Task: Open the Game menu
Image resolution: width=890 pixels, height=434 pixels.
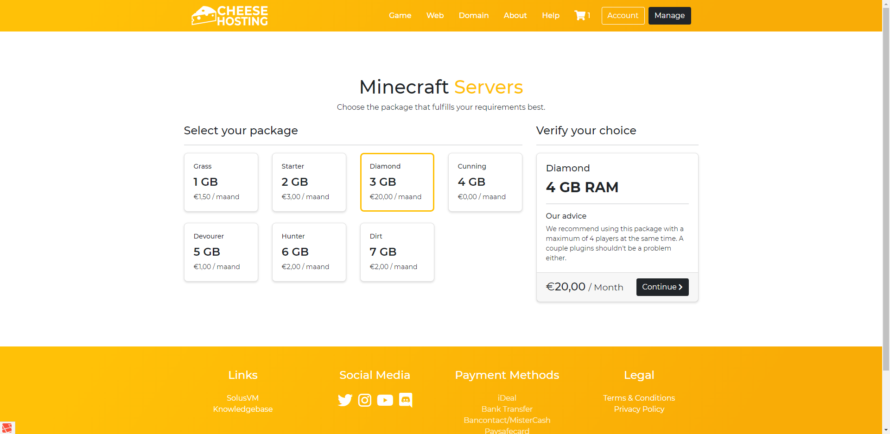Action: pos(400,15)
